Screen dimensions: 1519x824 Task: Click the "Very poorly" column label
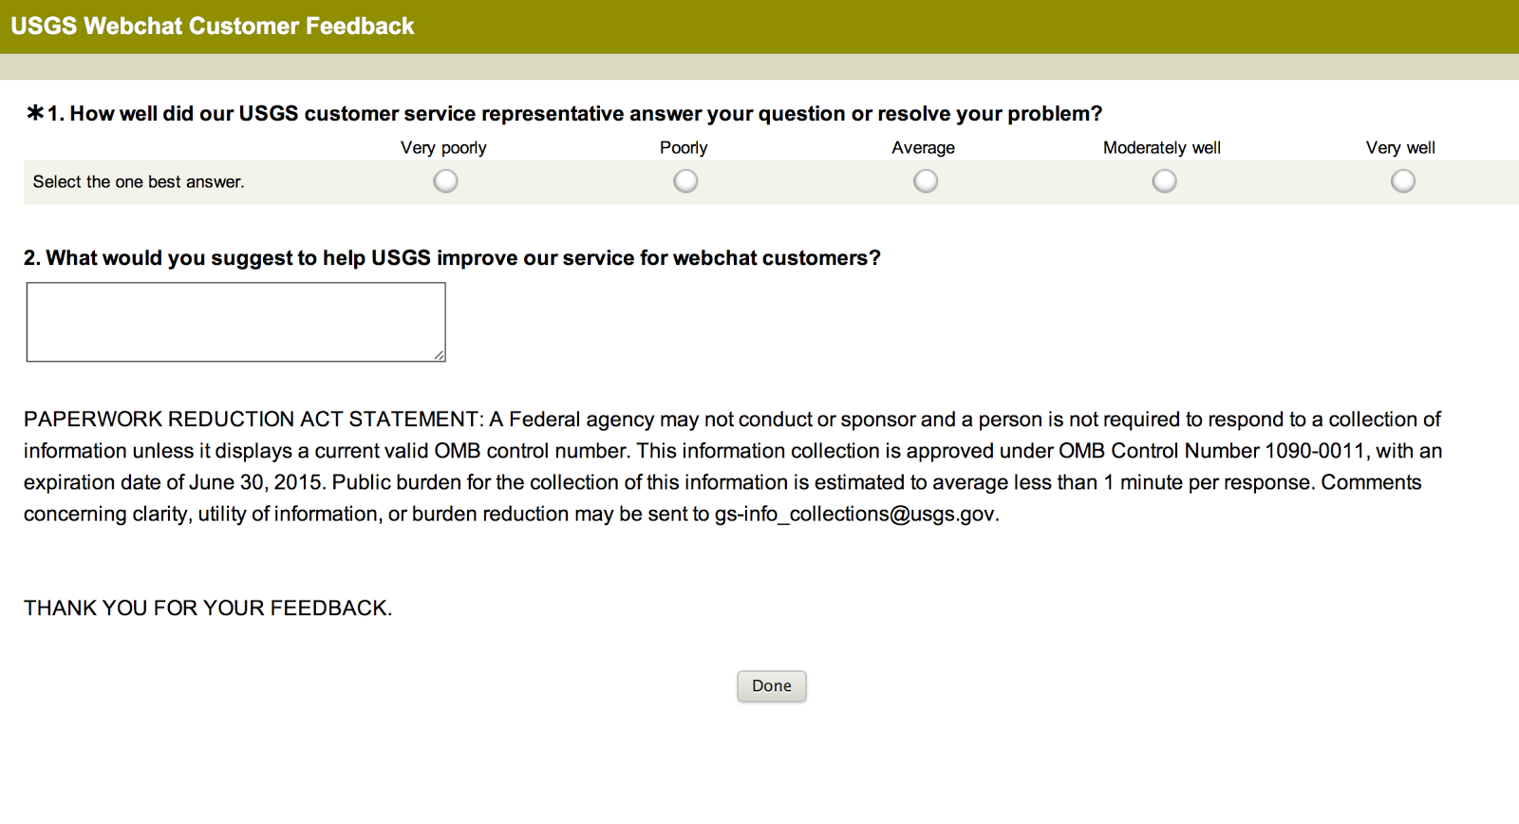point(443,148)
